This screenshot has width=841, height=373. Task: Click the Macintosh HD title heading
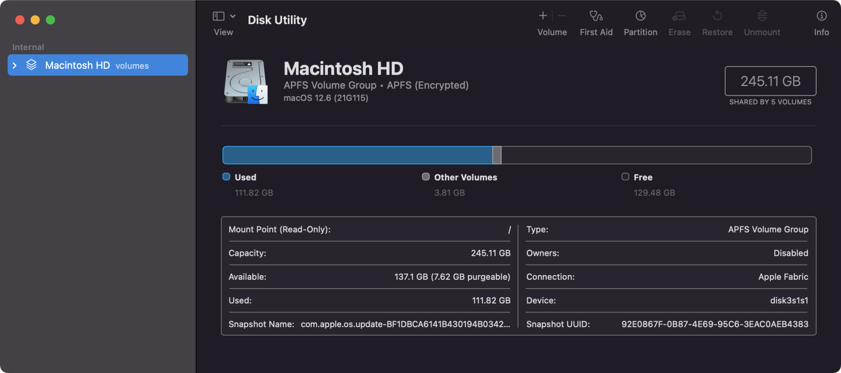click(344, 68)
